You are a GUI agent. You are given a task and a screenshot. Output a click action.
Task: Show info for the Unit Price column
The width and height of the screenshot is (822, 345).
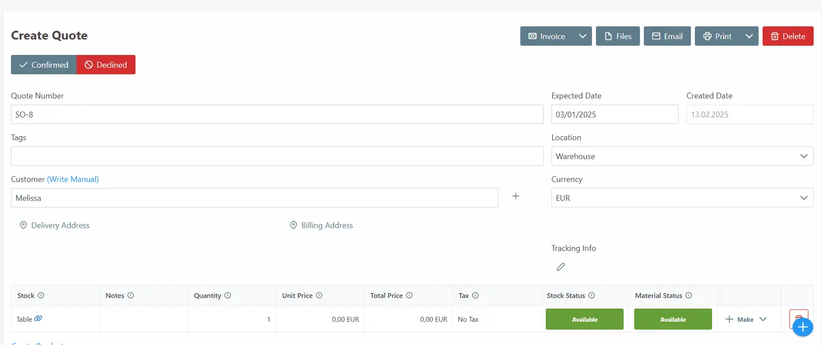(319, 296)
